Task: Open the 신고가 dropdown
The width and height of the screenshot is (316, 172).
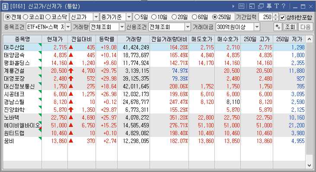Action: 96,17
